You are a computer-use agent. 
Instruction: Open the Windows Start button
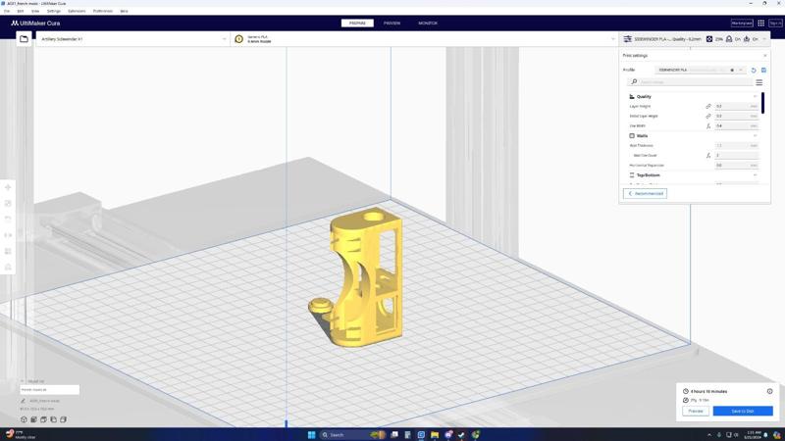[x=311, y=434]
